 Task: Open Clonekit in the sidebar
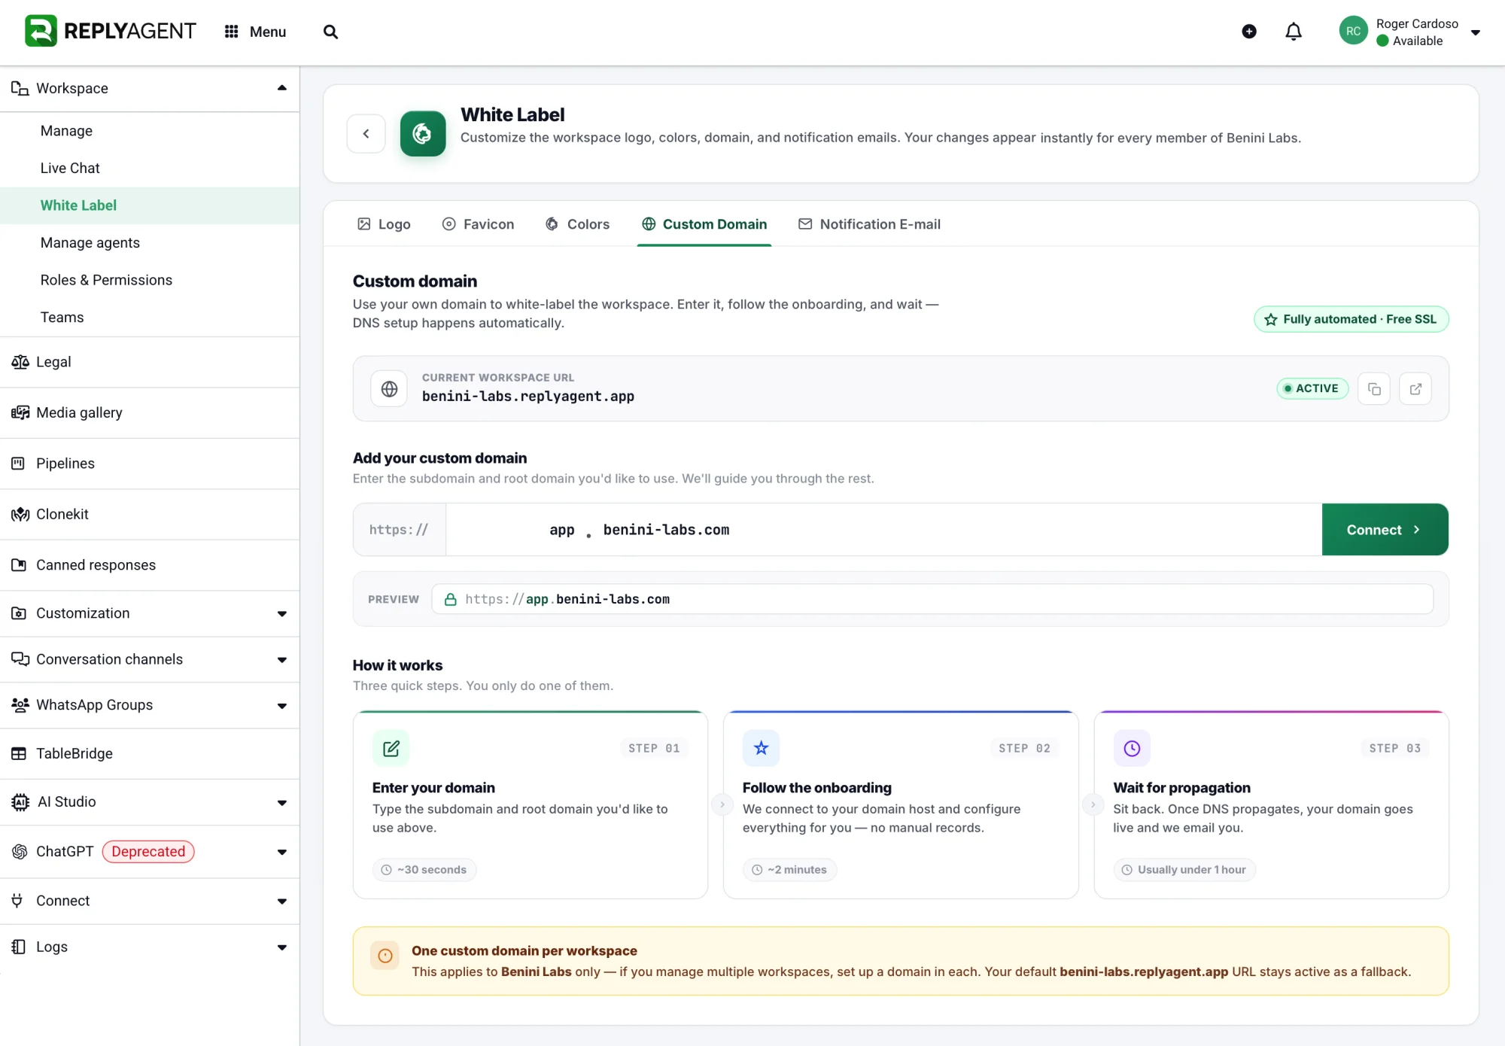coord(150,514)
